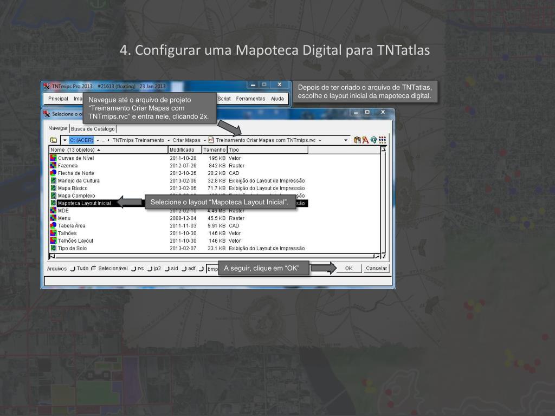
Task: Select the Flecha de Norte row
Action: 179,173
